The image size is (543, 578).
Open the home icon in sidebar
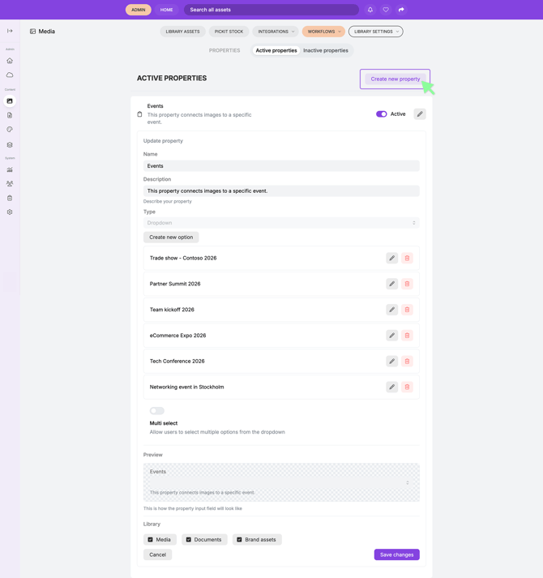click(10, 61)
